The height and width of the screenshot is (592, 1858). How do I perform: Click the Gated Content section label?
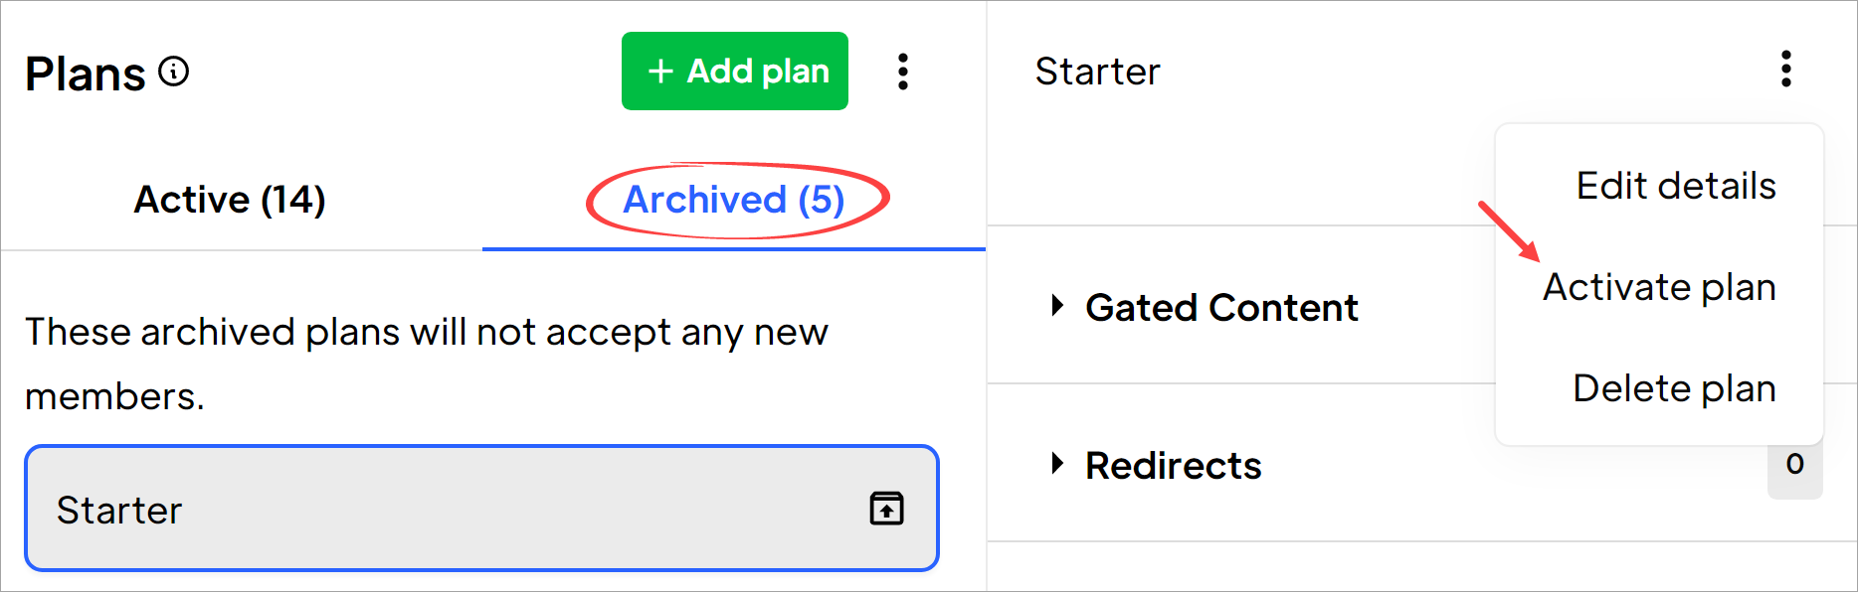click(1221, 307)
